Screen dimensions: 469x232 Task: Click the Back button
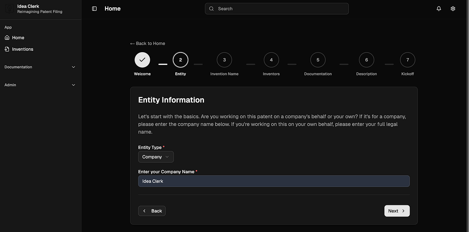(152, 211)
